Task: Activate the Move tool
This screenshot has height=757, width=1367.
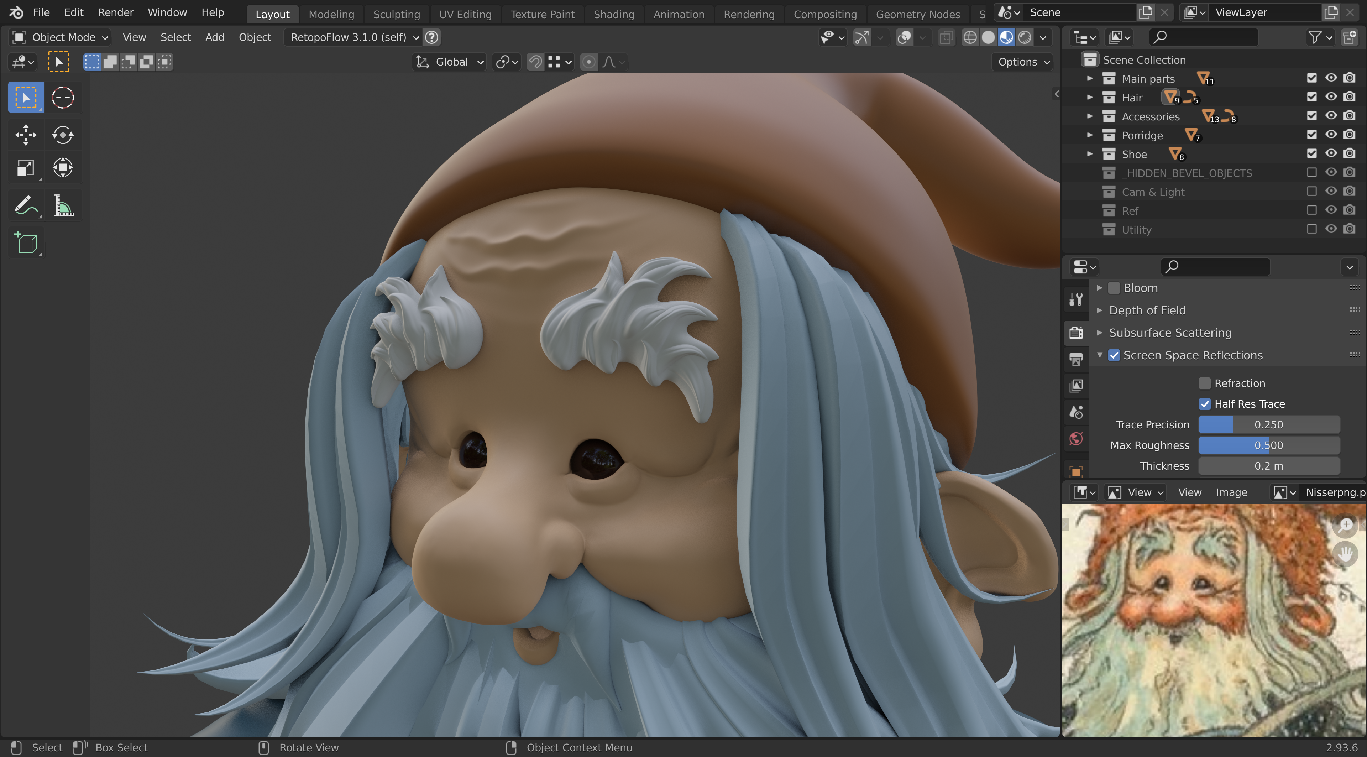Action: pyautogui.click(x=26, y=135)
